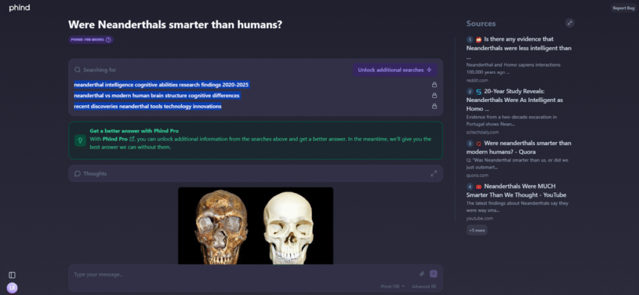Click the Phind-70B model help icon
Viewport: 639px width, 295px height.
109,40
